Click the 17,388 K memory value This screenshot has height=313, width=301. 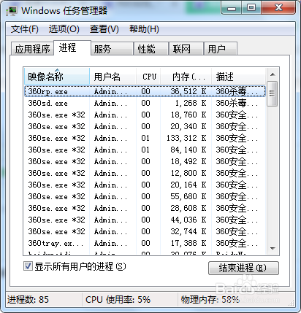(x=188, y=243)
